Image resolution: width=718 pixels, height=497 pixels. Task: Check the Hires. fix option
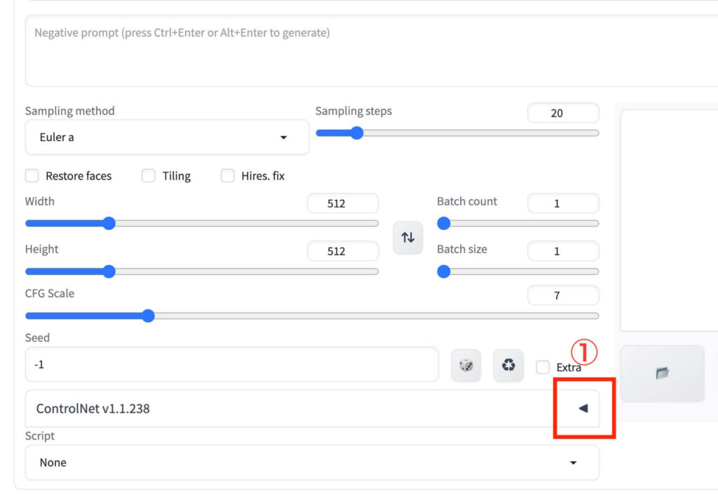pyautogui.click(x=228, y=176)
